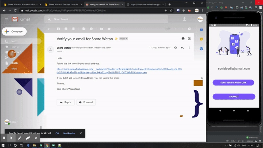
Task: Select the pen annotation tool
Action: tap(20, 138)
